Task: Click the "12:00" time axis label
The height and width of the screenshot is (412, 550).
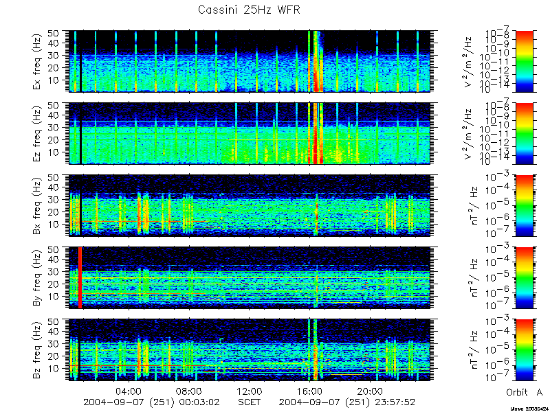Action: [250, 390]
